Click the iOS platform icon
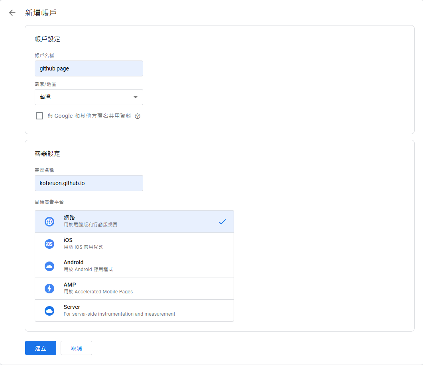423x365 pixels. pos(49,244)
